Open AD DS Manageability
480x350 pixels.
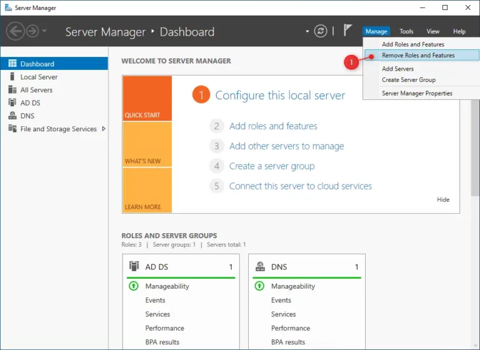167,286
